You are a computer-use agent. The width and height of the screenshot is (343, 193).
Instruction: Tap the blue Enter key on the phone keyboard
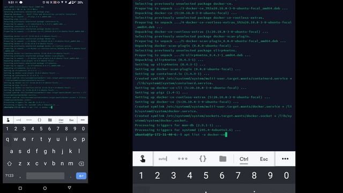tap(81, 176)
